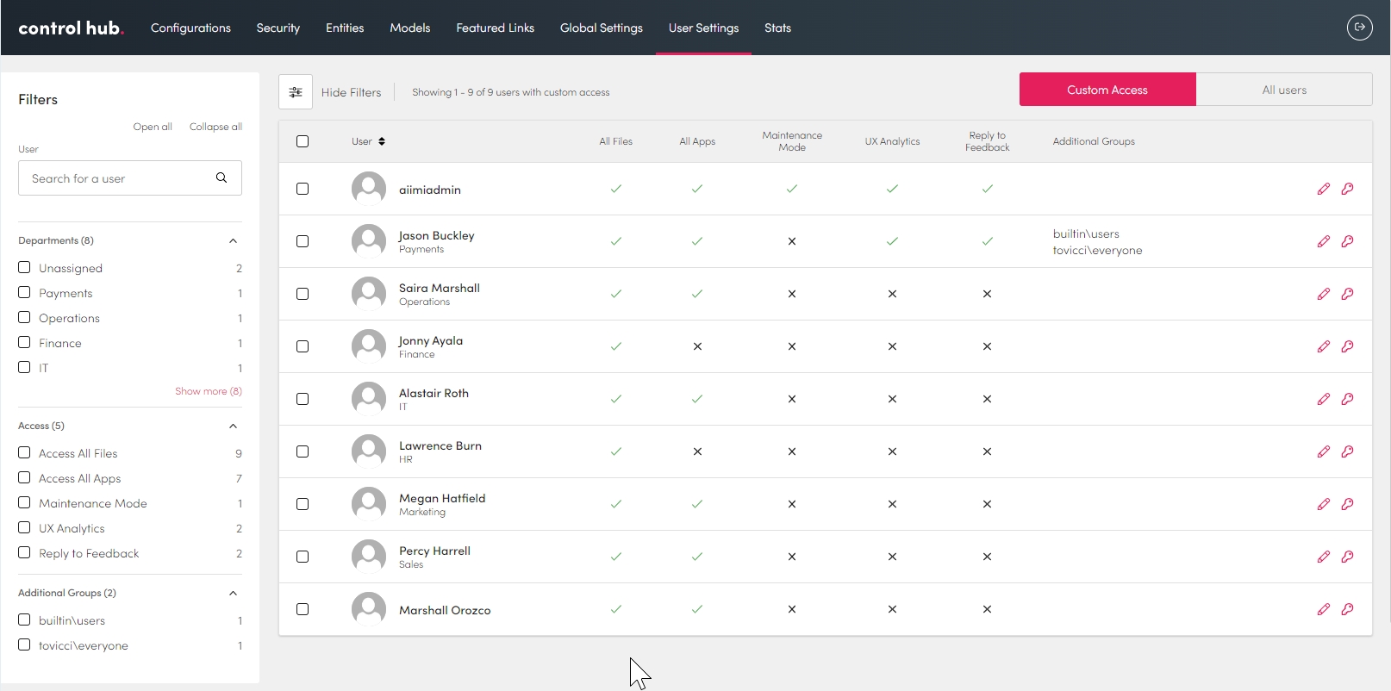Open the Global Settings menu
1391x691 pixels.
[601, 28]
